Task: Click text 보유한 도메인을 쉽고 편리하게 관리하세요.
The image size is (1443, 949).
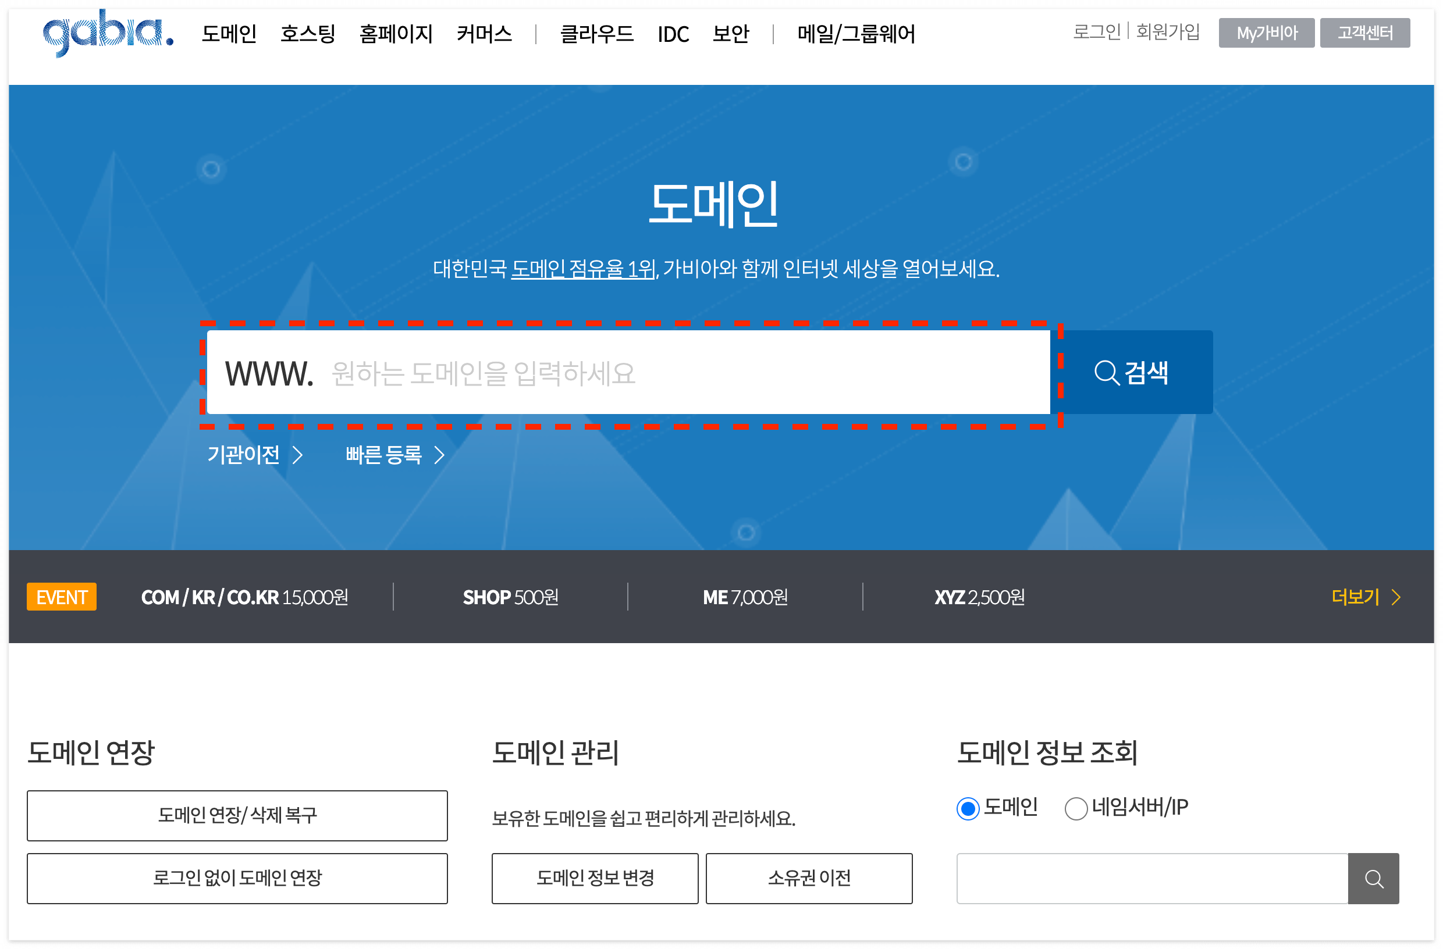Action: (x=644, y=819)
